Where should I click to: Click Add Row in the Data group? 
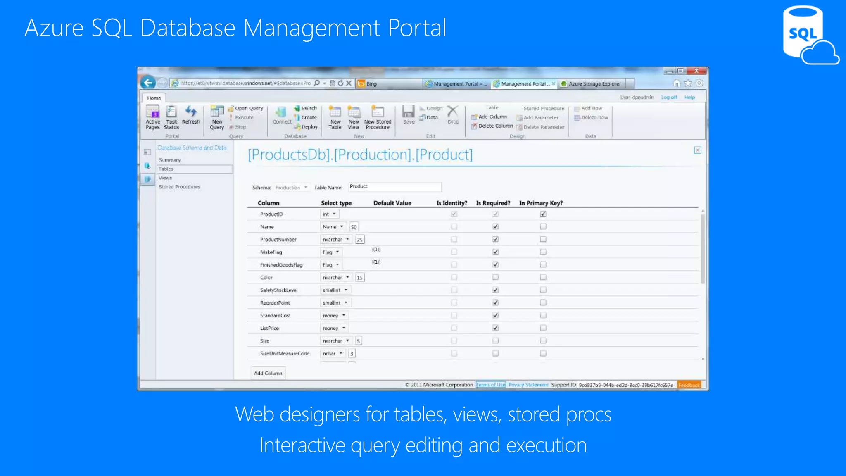click(x=588, y=108)
